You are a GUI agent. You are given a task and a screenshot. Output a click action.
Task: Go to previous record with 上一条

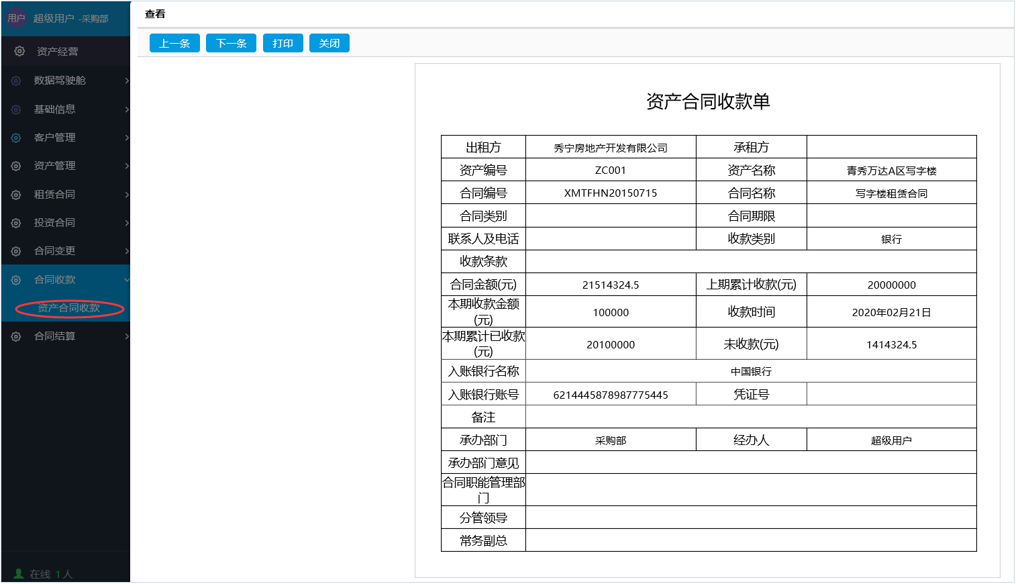[x=174, y=44]
